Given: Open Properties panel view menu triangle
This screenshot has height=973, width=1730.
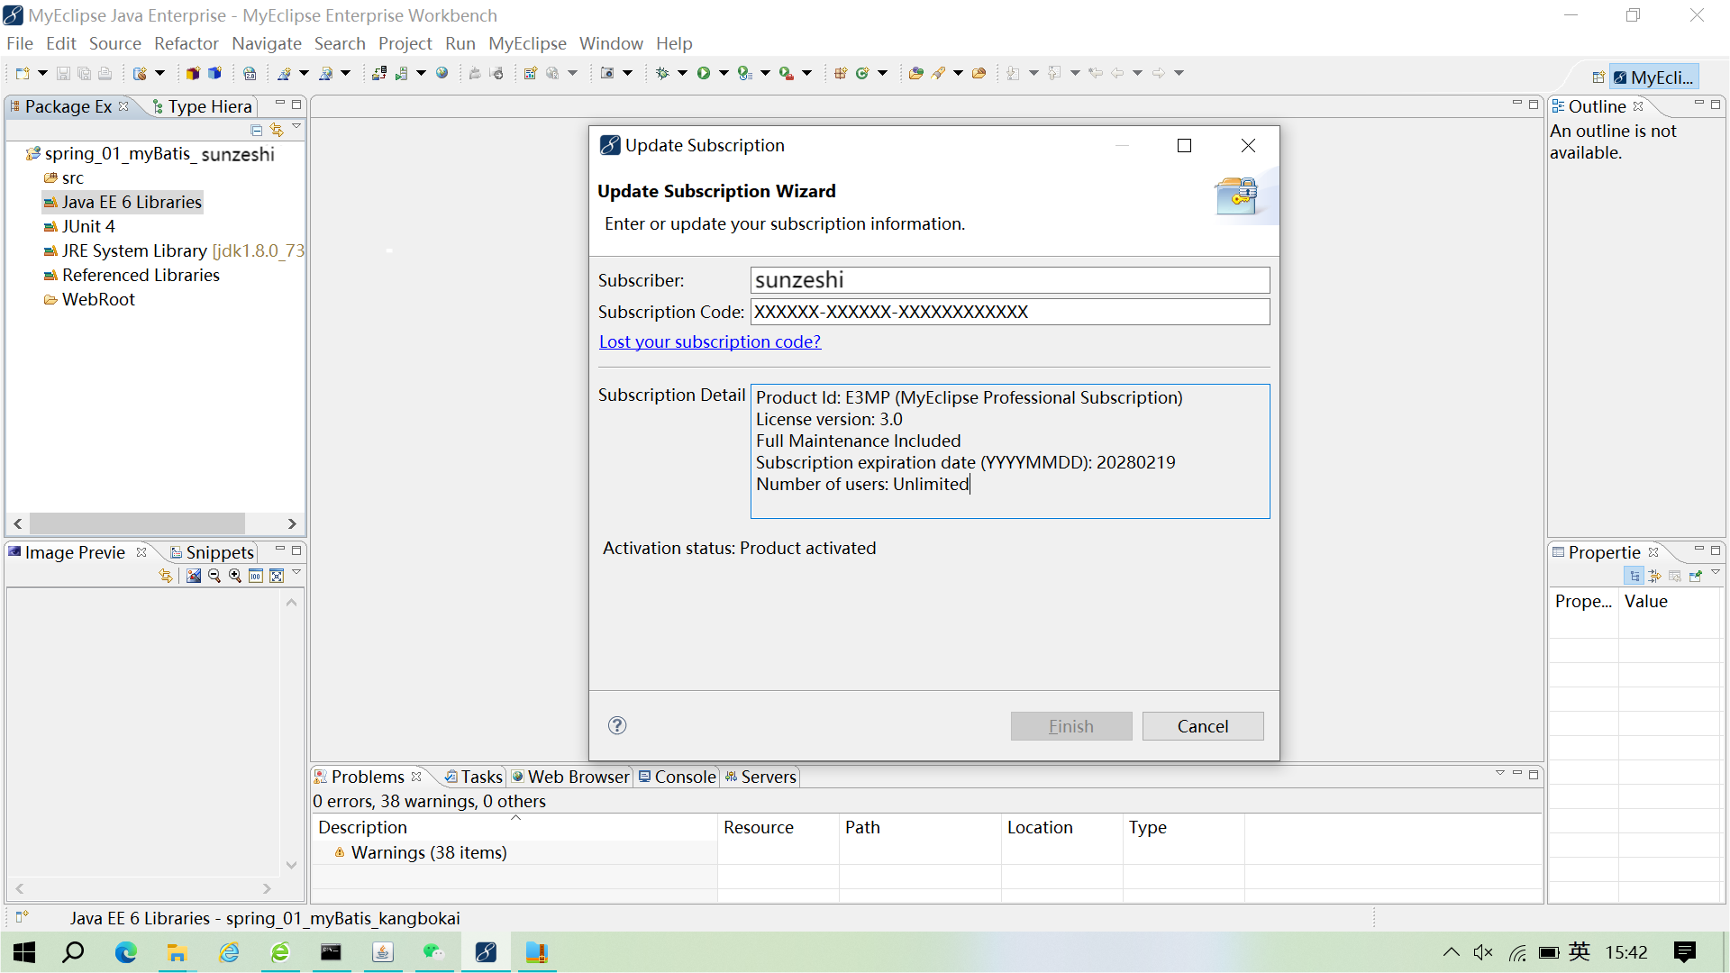Looking at the screenshot, I should (1716, 573).
